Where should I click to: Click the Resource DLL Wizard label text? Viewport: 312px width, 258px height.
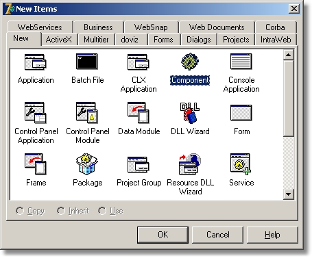191,187
